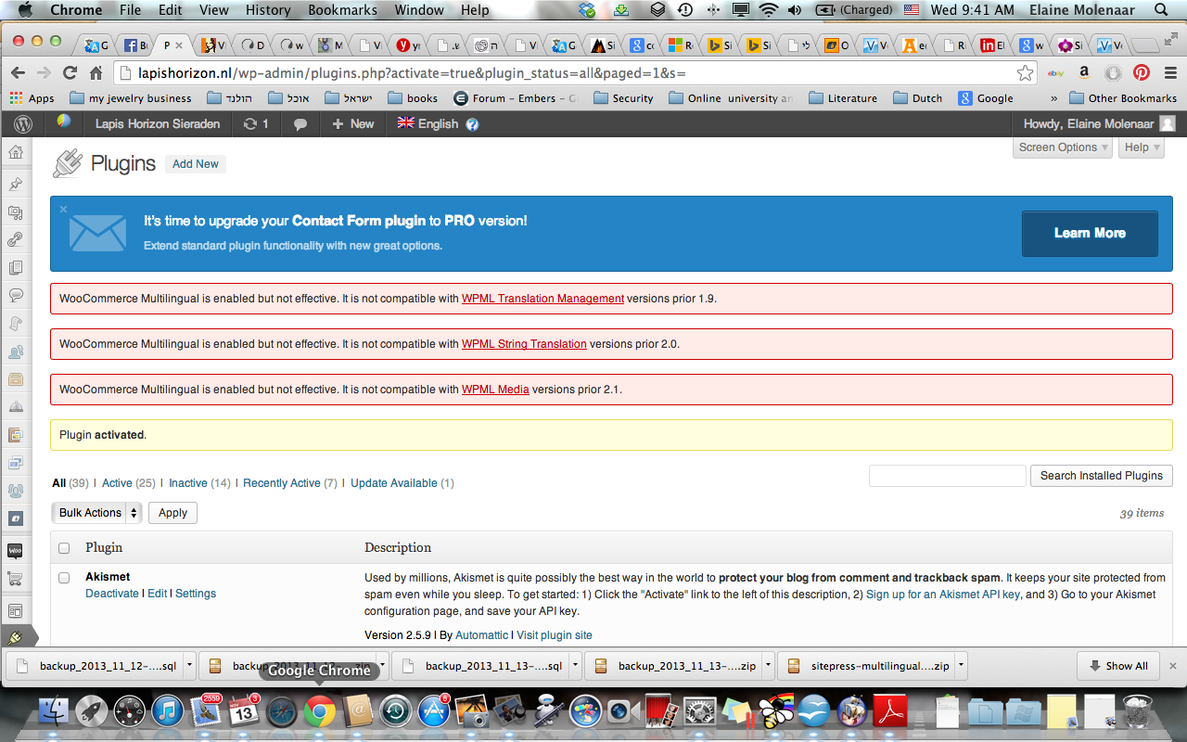1187x742 pixels.
Task: Close the downloads bar
Action: 1173,666
